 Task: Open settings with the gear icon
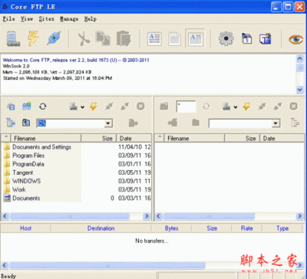point(226,38)
